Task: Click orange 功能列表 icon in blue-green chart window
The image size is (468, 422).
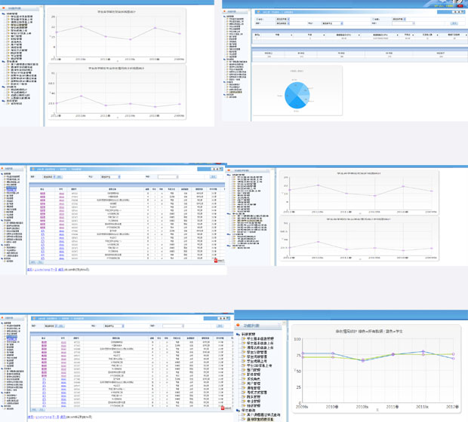Action: coord(239,325)
